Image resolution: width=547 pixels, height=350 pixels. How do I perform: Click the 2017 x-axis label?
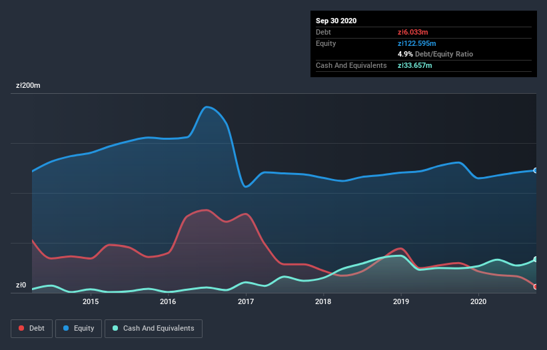point(246,301)
